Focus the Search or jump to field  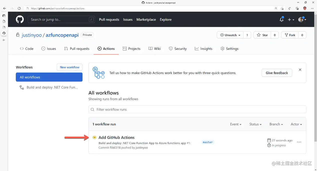pyautogui.click(x=61, y=19)
